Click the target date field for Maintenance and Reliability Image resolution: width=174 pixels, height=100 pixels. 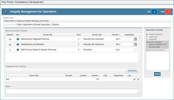(127, 44)
